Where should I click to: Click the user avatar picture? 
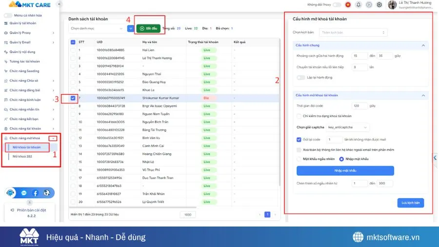click(x=392, y=4)
